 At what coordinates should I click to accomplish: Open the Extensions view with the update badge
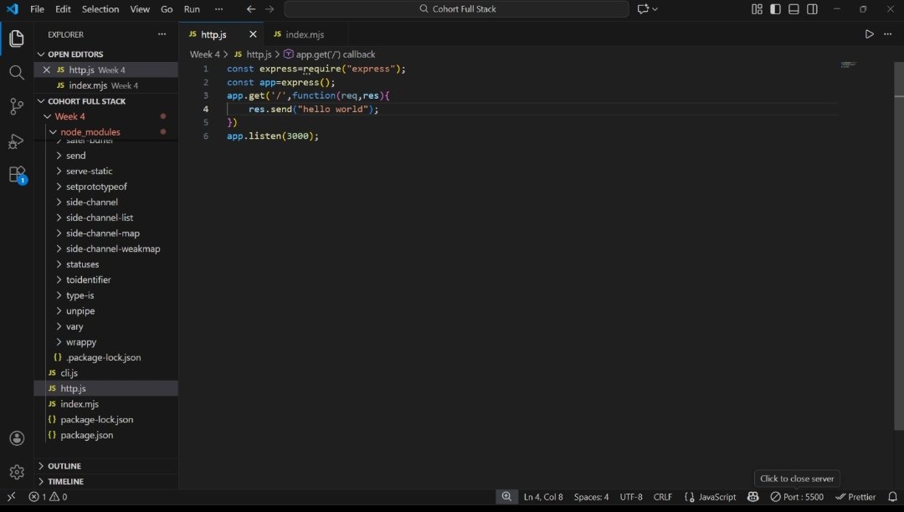(x=17, y=175)
